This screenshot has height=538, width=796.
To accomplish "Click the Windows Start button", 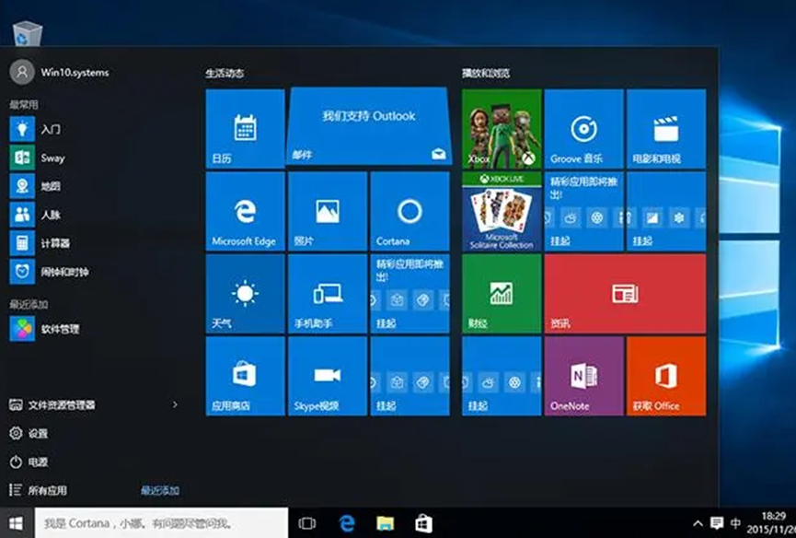I will [x=17, y=522].
